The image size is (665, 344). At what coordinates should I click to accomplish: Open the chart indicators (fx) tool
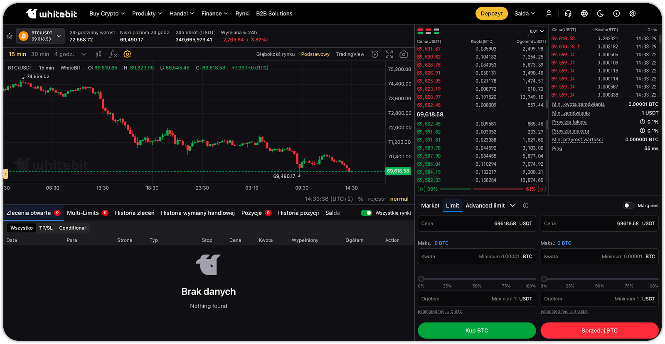coord(113,54)
